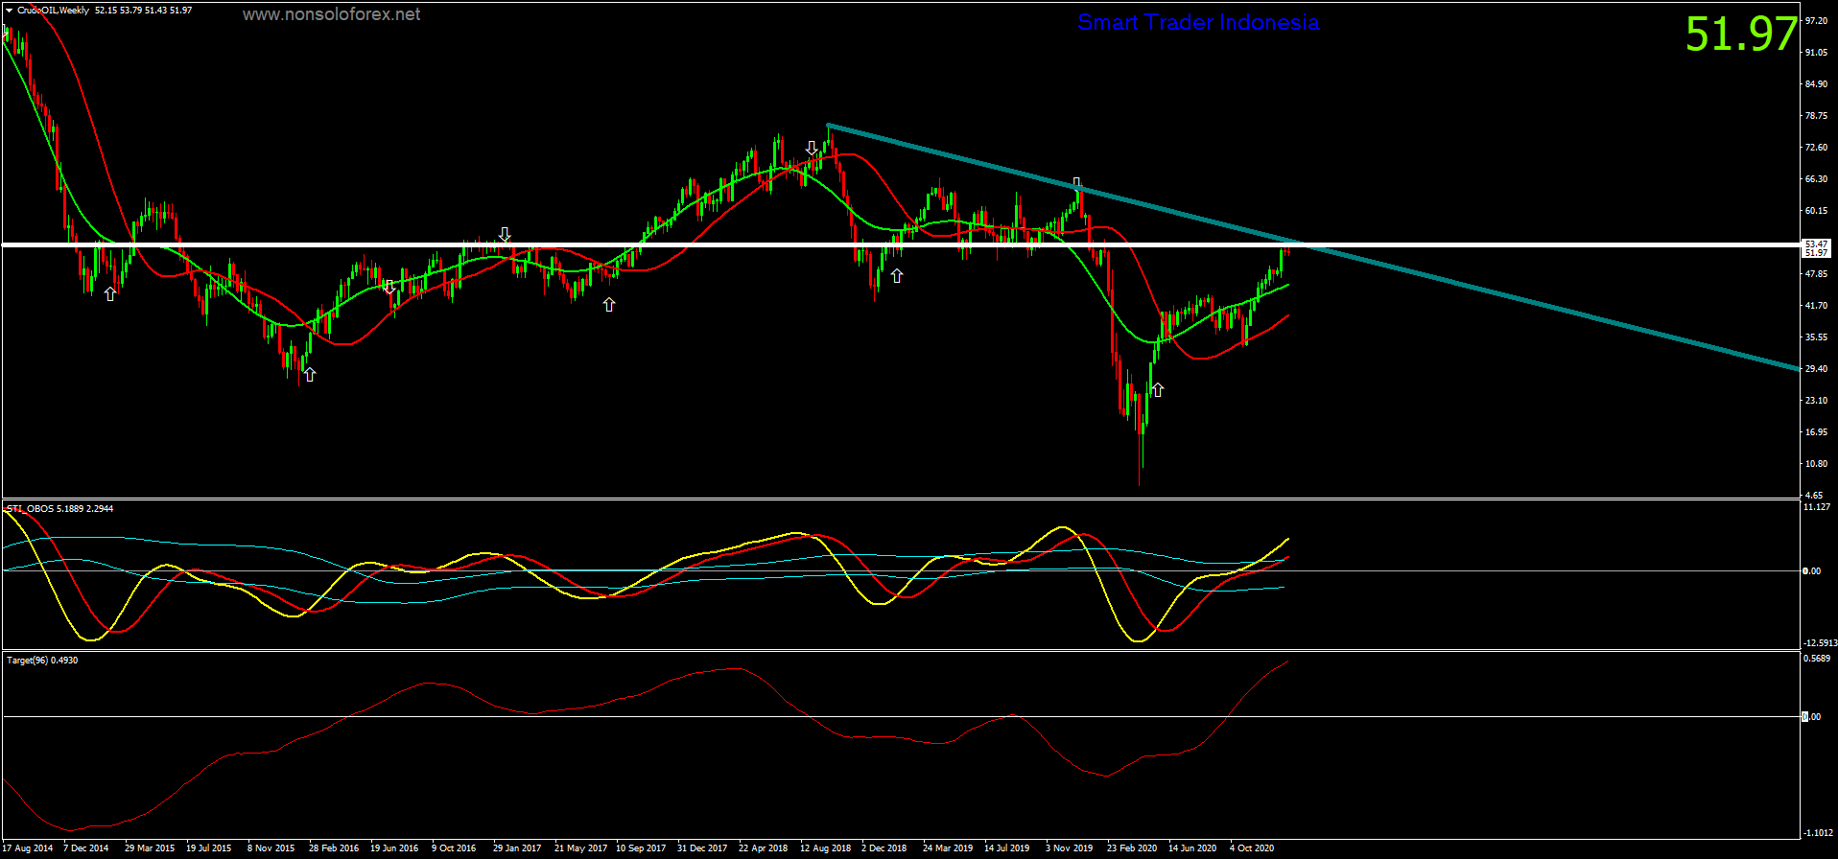Click the 19 Jul 2015 date label
The width and height of the screenshot is (1838, 859).
(x=209, y=848)
